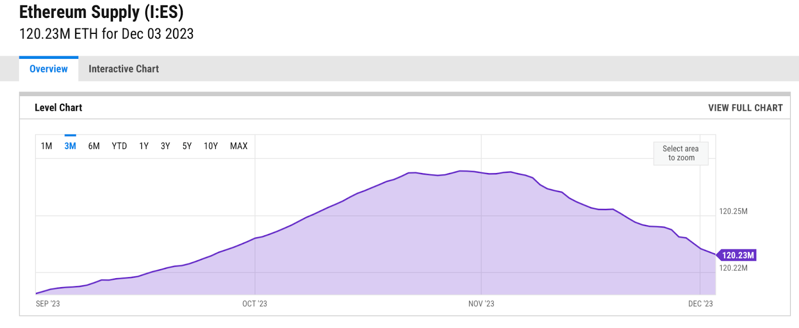Click the OCT '23 axis label
The image size is (799, 328).
[255, 304]
